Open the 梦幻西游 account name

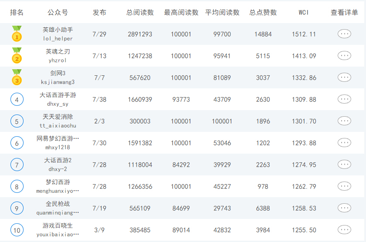point(58,182)
